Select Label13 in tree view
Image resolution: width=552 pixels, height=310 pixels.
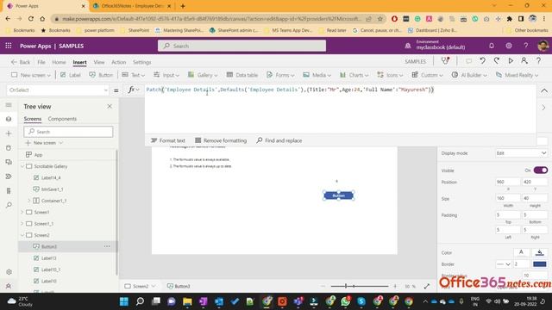point(48,258)
